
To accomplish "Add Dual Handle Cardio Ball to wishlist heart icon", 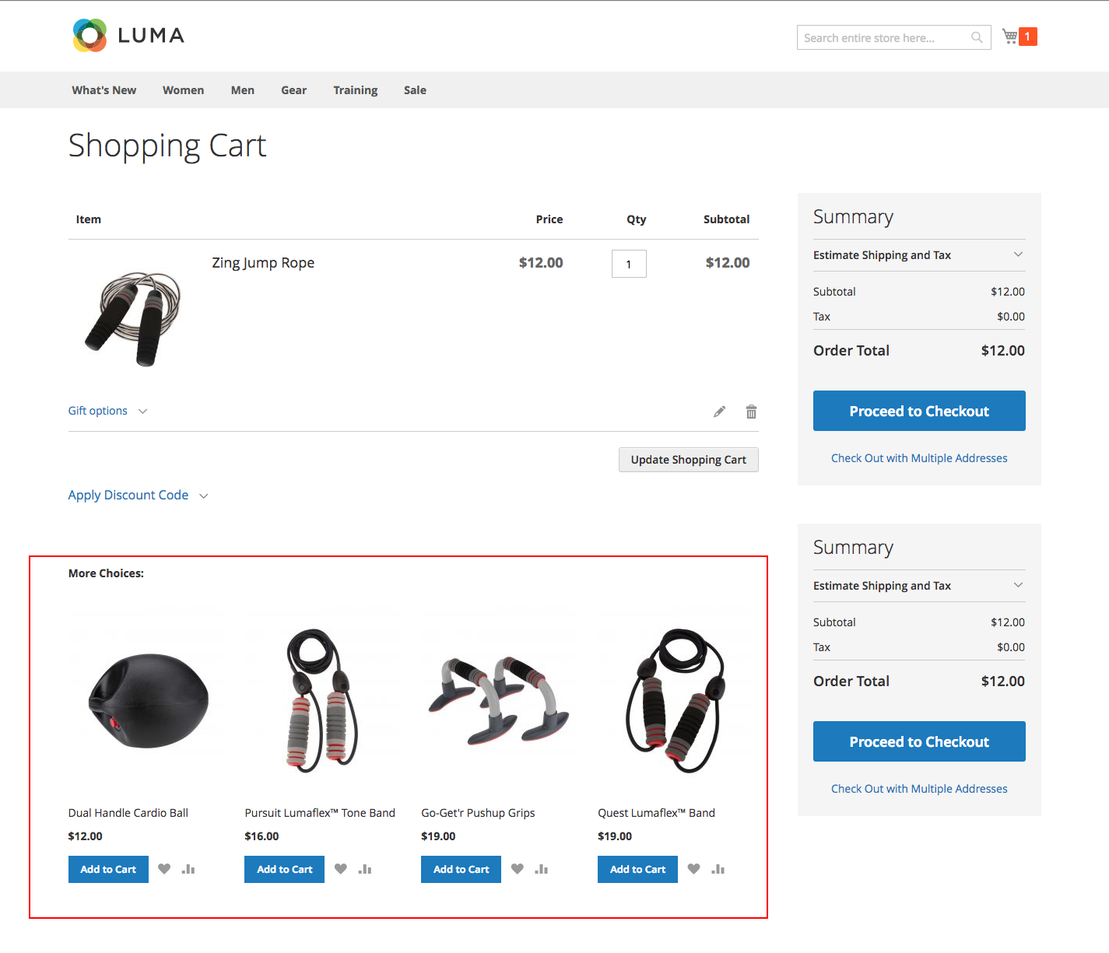I will (x=164, y=868).
